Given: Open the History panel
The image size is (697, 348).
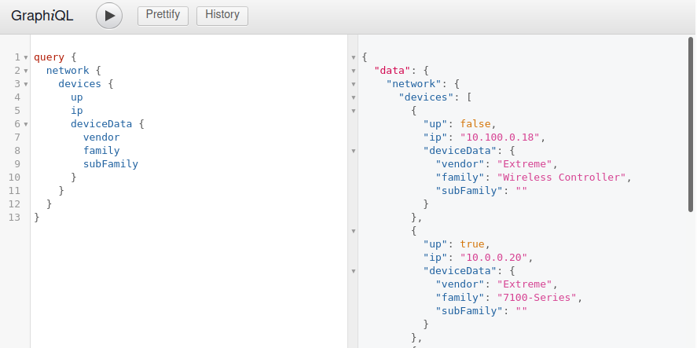Looking at the screenshot, I should (222, 15).
